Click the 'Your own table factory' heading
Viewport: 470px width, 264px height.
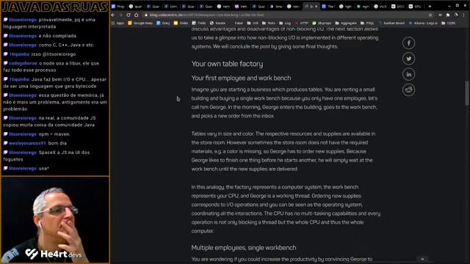coord(227,64)
